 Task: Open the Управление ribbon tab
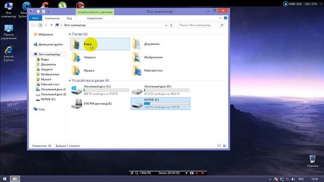pos(95,18)
